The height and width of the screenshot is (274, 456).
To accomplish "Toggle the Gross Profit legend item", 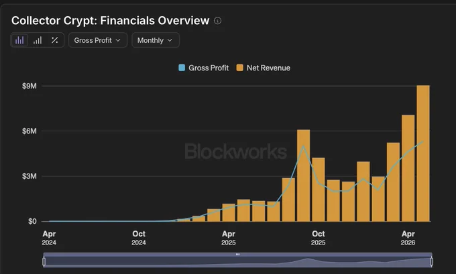I will click(204, 68).
